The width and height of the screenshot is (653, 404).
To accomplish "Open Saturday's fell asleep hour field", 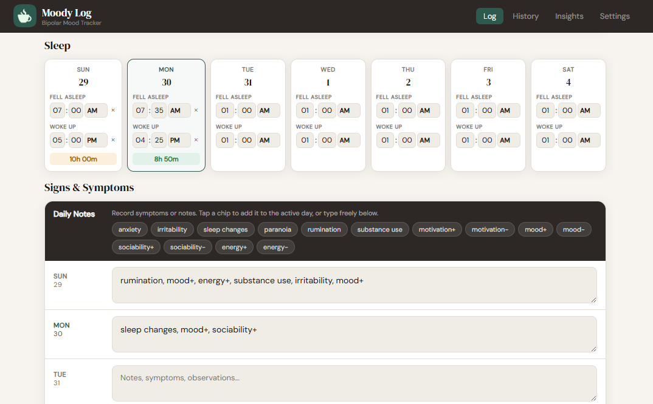I will tap(545, 110).
